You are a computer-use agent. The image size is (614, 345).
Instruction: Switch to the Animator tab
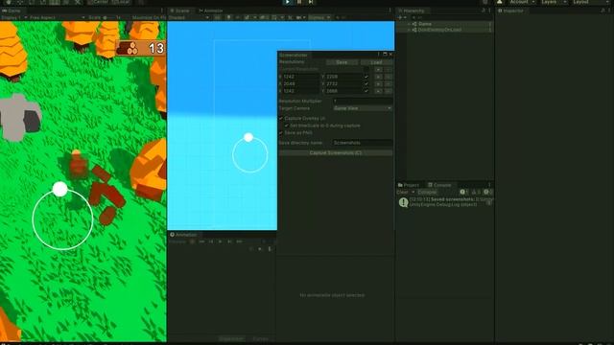(x=211, y=11)
